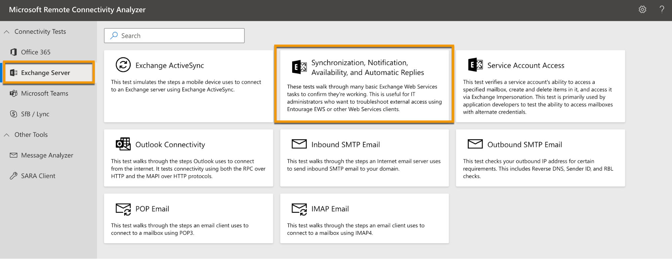The image size is (672, 259).
Task: Click the search magnifier icon
Action: [x=114, y=35]
